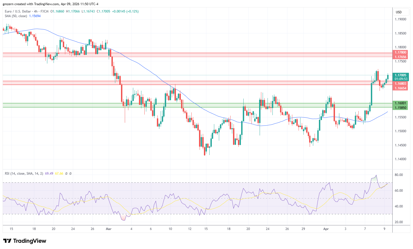413x249 pixels.
Task: Click the Mar label on the time axis
Action: (109, 229)
